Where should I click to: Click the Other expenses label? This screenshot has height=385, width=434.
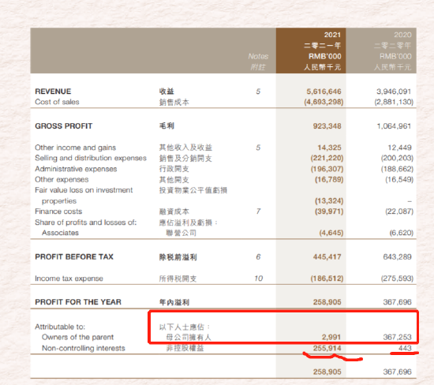click(62, 180)
